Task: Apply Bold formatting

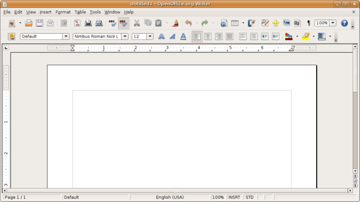Action: pos(161,36)
